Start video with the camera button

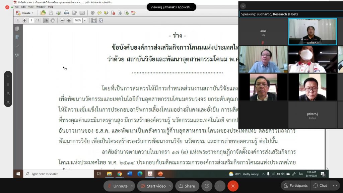point(152,186)
